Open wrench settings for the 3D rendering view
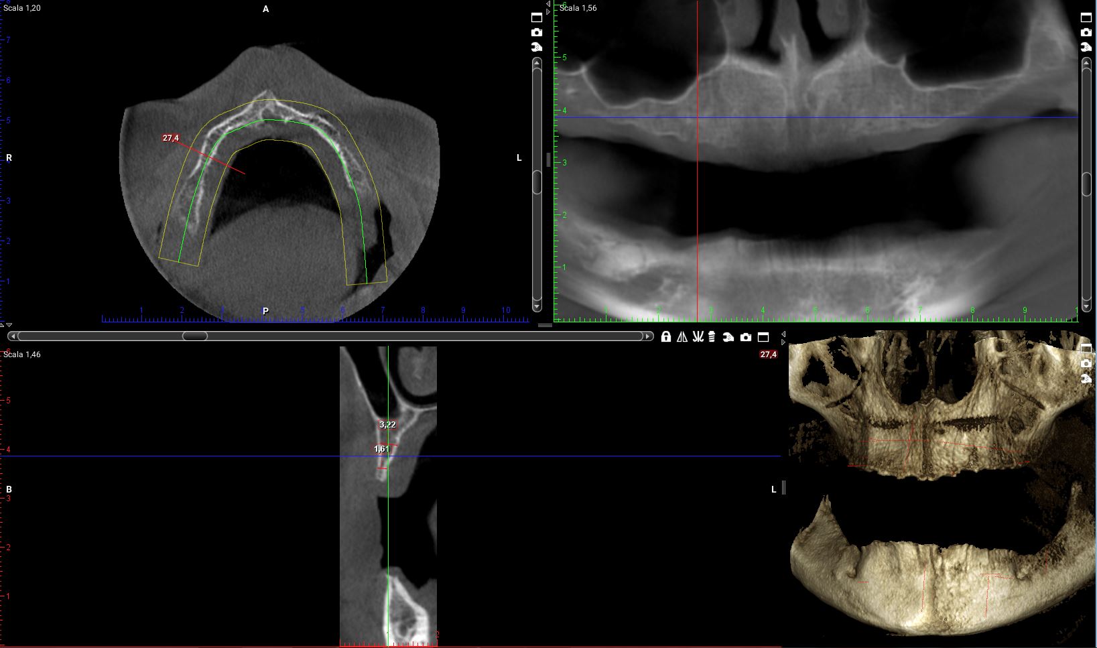Image resolution: width=1097 pixels, height=648 pixels. point(1086,379)
